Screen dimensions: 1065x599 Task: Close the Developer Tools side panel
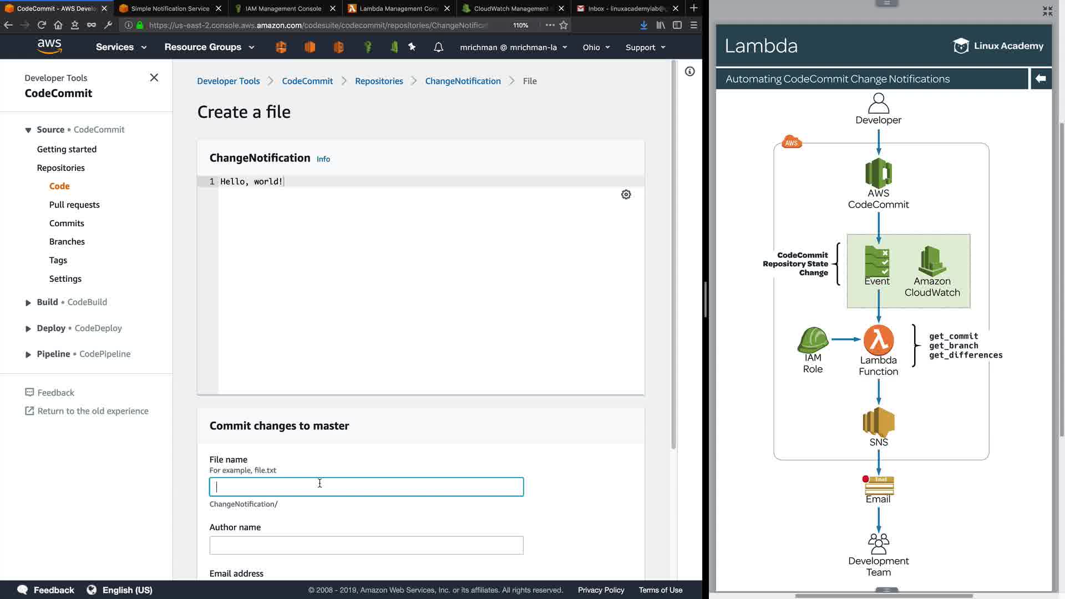click(x=154, y=78)
